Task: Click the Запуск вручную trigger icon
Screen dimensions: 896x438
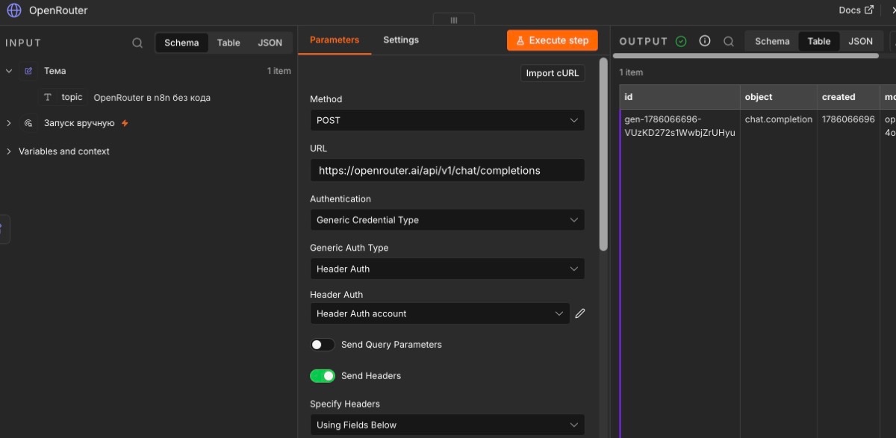Action: click(28, 123)
